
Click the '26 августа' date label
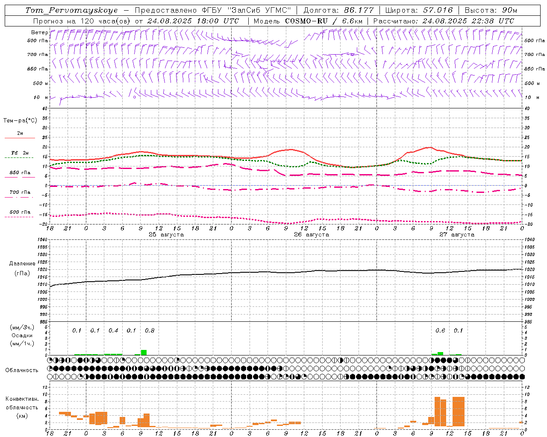coord(312,235)
